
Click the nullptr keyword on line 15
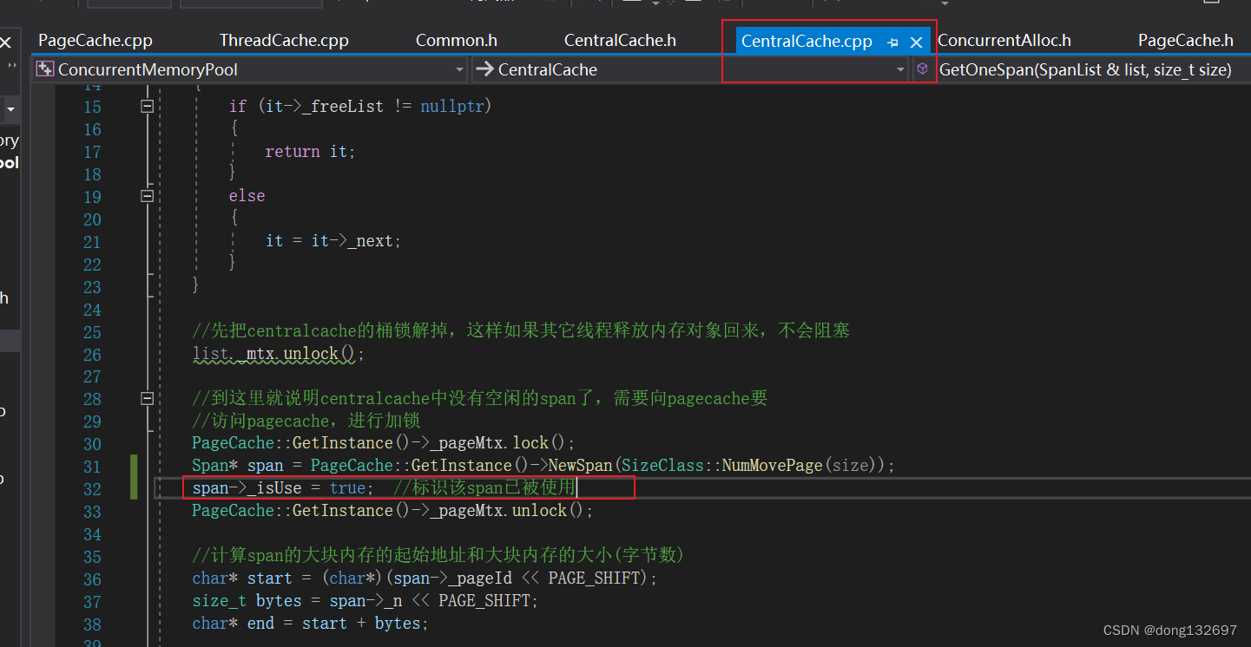pos(452,106)
